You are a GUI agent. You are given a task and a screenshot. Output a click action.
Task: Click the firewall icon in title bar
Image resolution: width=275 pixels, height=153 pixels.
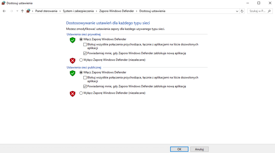[x=3, y=3]
